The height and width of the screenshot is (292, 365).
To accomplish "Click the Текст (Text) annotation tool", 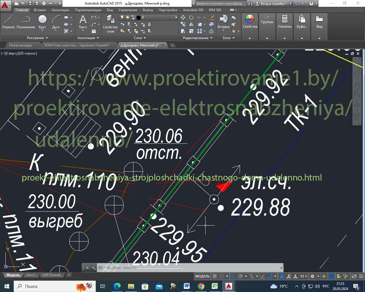I will pos(83,22).
